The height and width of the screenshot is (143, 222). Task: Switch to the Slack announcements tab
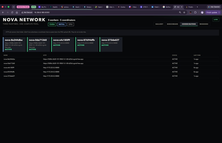coord(65,7)
